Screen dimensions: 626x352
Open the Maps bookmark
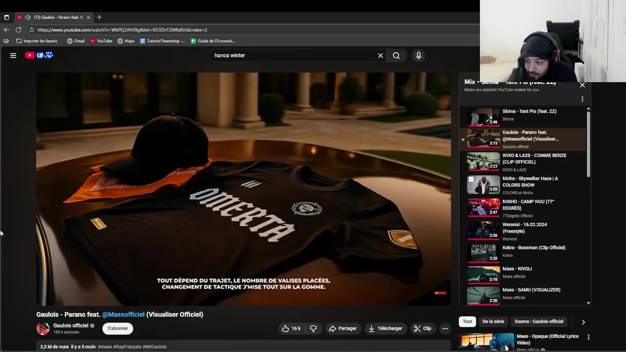[x=126, y=41]
